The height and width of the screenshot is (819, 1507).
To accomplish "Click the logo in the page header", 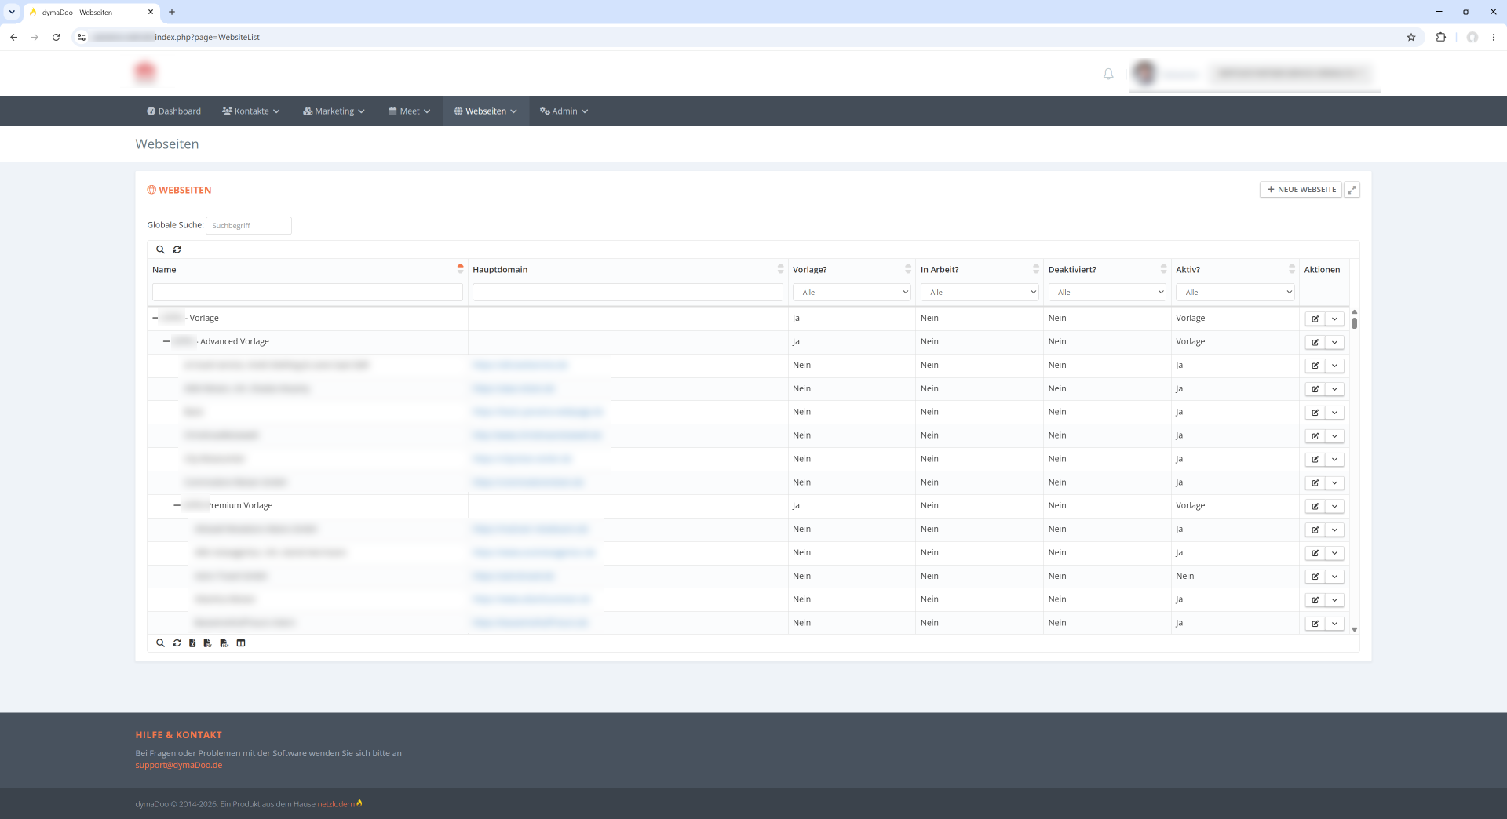I will coord(145,73).
